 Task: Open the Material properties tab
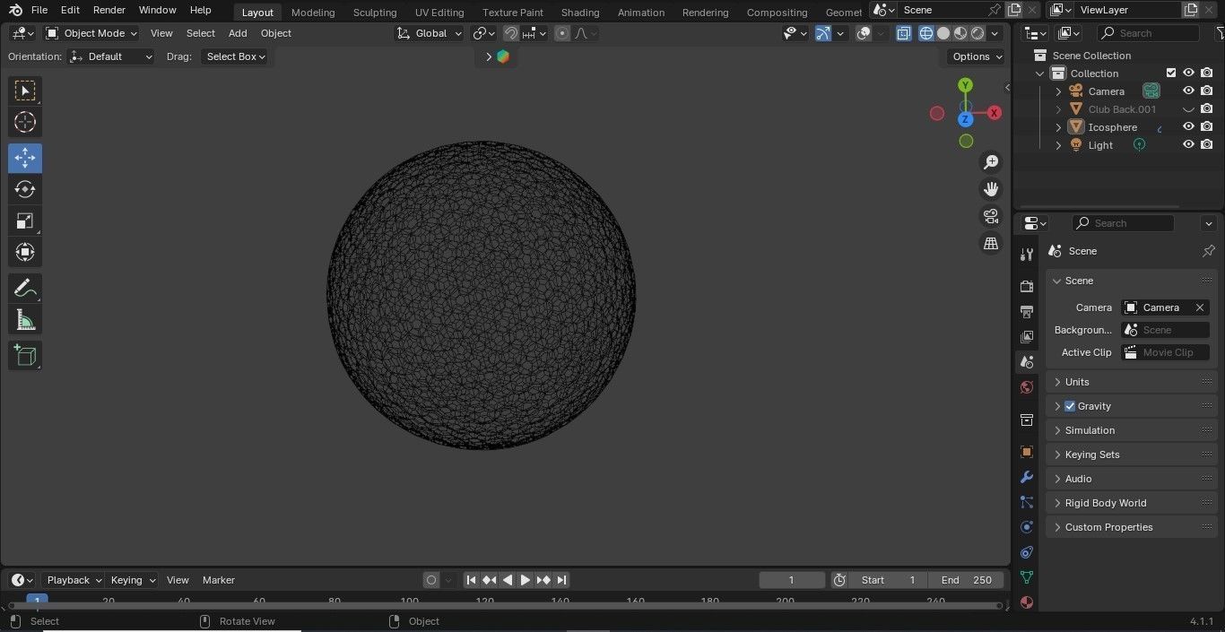coord(1027,602)
